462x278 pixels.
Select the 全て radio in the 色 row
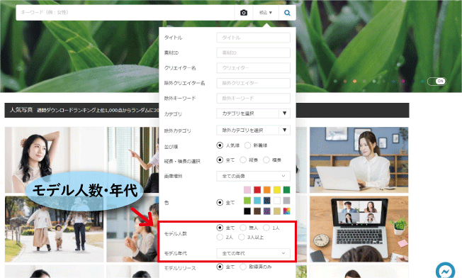(220, 203)
